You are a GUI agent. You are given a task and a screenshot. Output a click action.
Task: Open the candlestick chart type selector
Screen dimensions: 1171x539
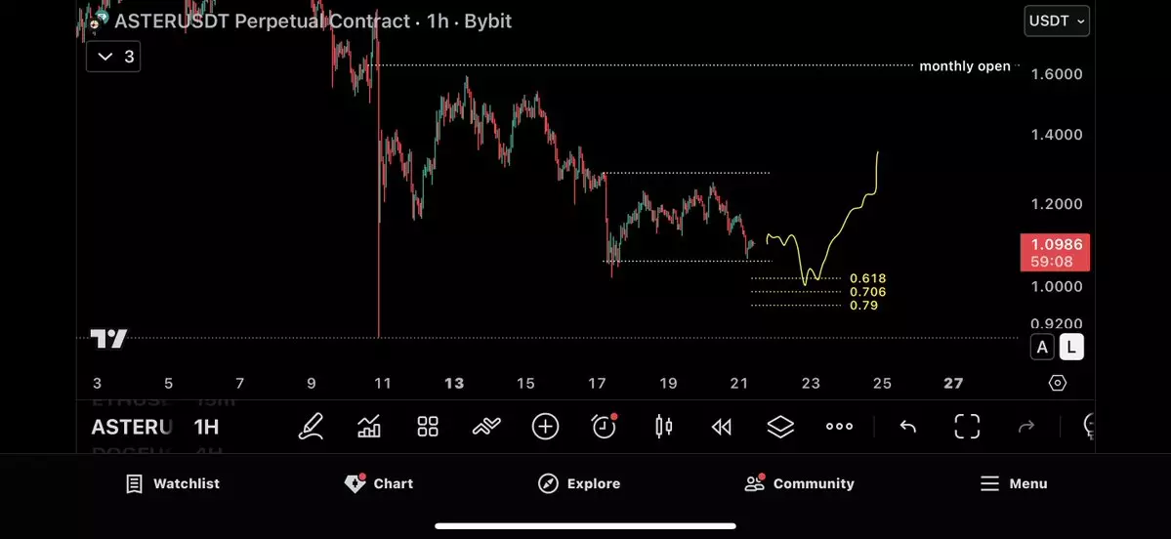[664, 427]
